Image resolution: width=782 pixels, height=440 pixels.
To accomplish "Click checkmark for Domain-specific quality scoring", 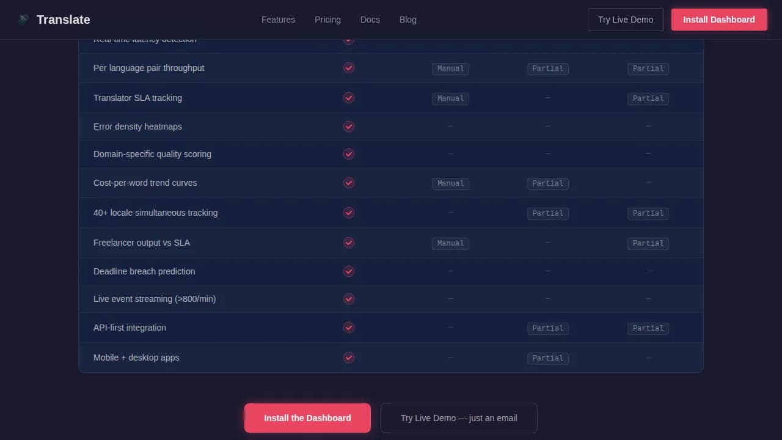I will pos(349,154).
